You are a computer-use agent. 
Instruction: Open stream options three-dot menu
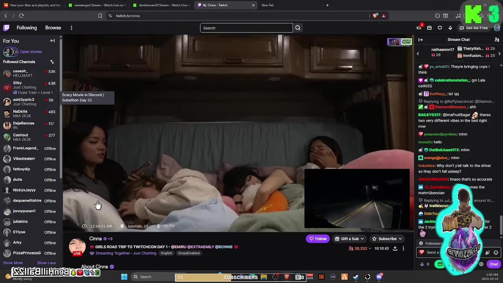pos(403,248)
